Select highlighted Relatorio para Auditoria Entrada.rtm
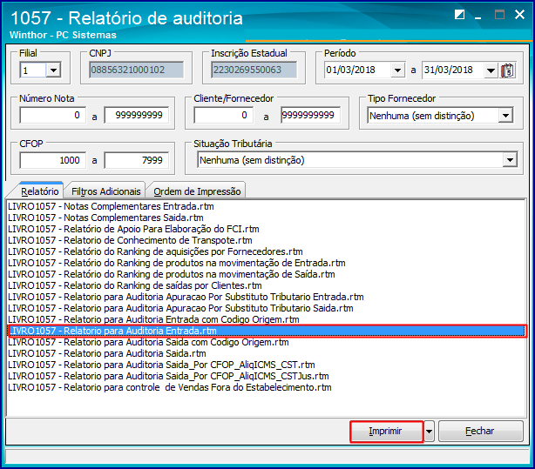The width and height of the screenshot is (535, 469). click(x=267, y=331)
